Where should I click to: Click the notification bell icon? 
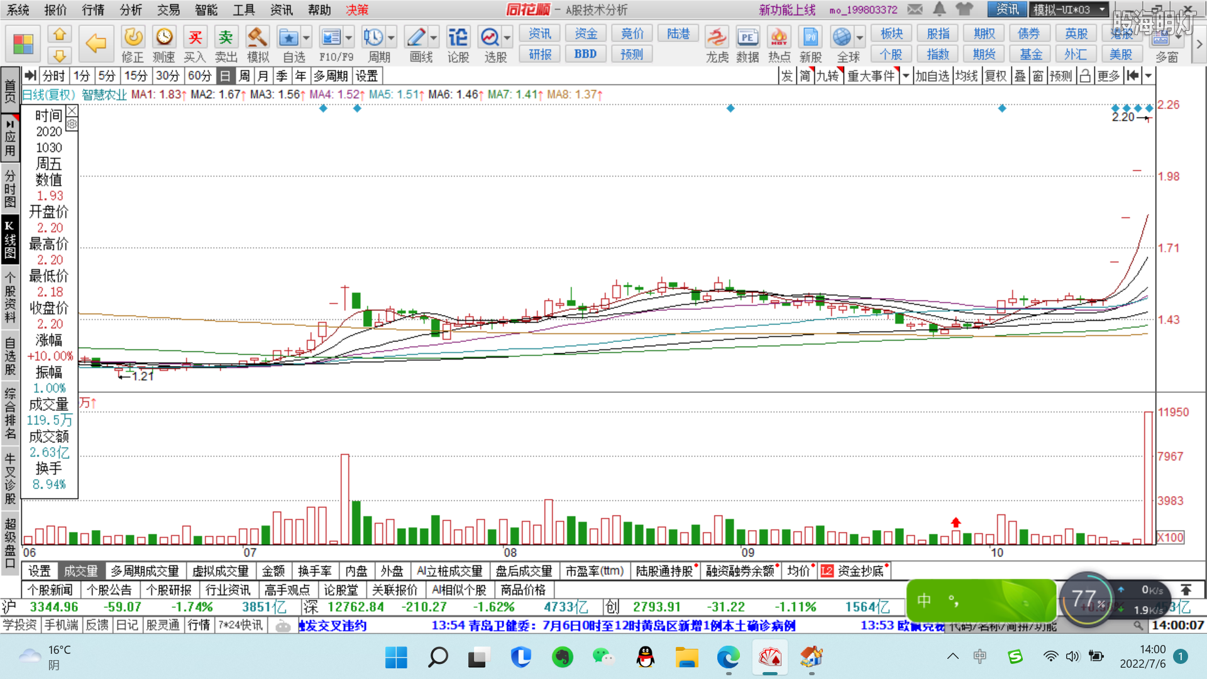(939, 9)
